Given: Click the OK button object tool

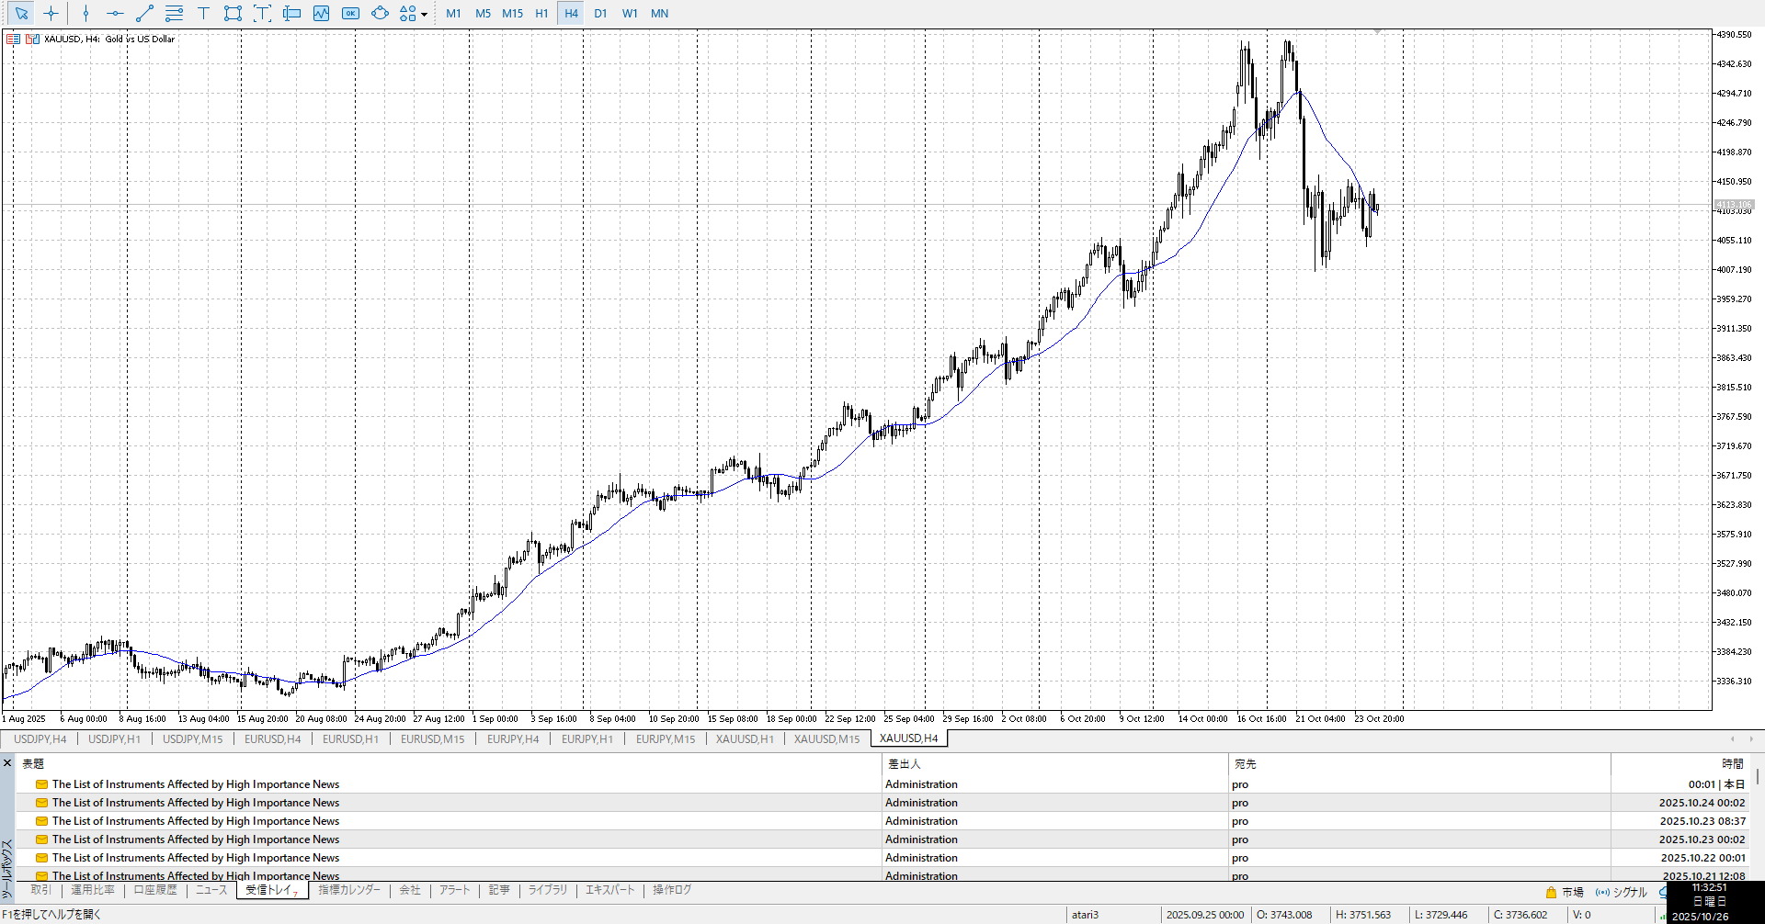Looking at the screenshot, I should 350,14.
